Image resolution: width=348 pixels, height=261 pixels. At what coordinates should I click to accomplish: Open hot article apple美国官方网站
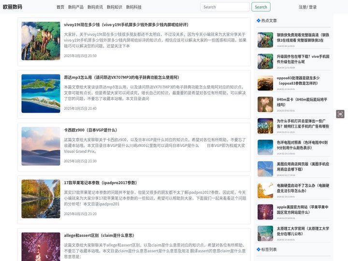302,210
